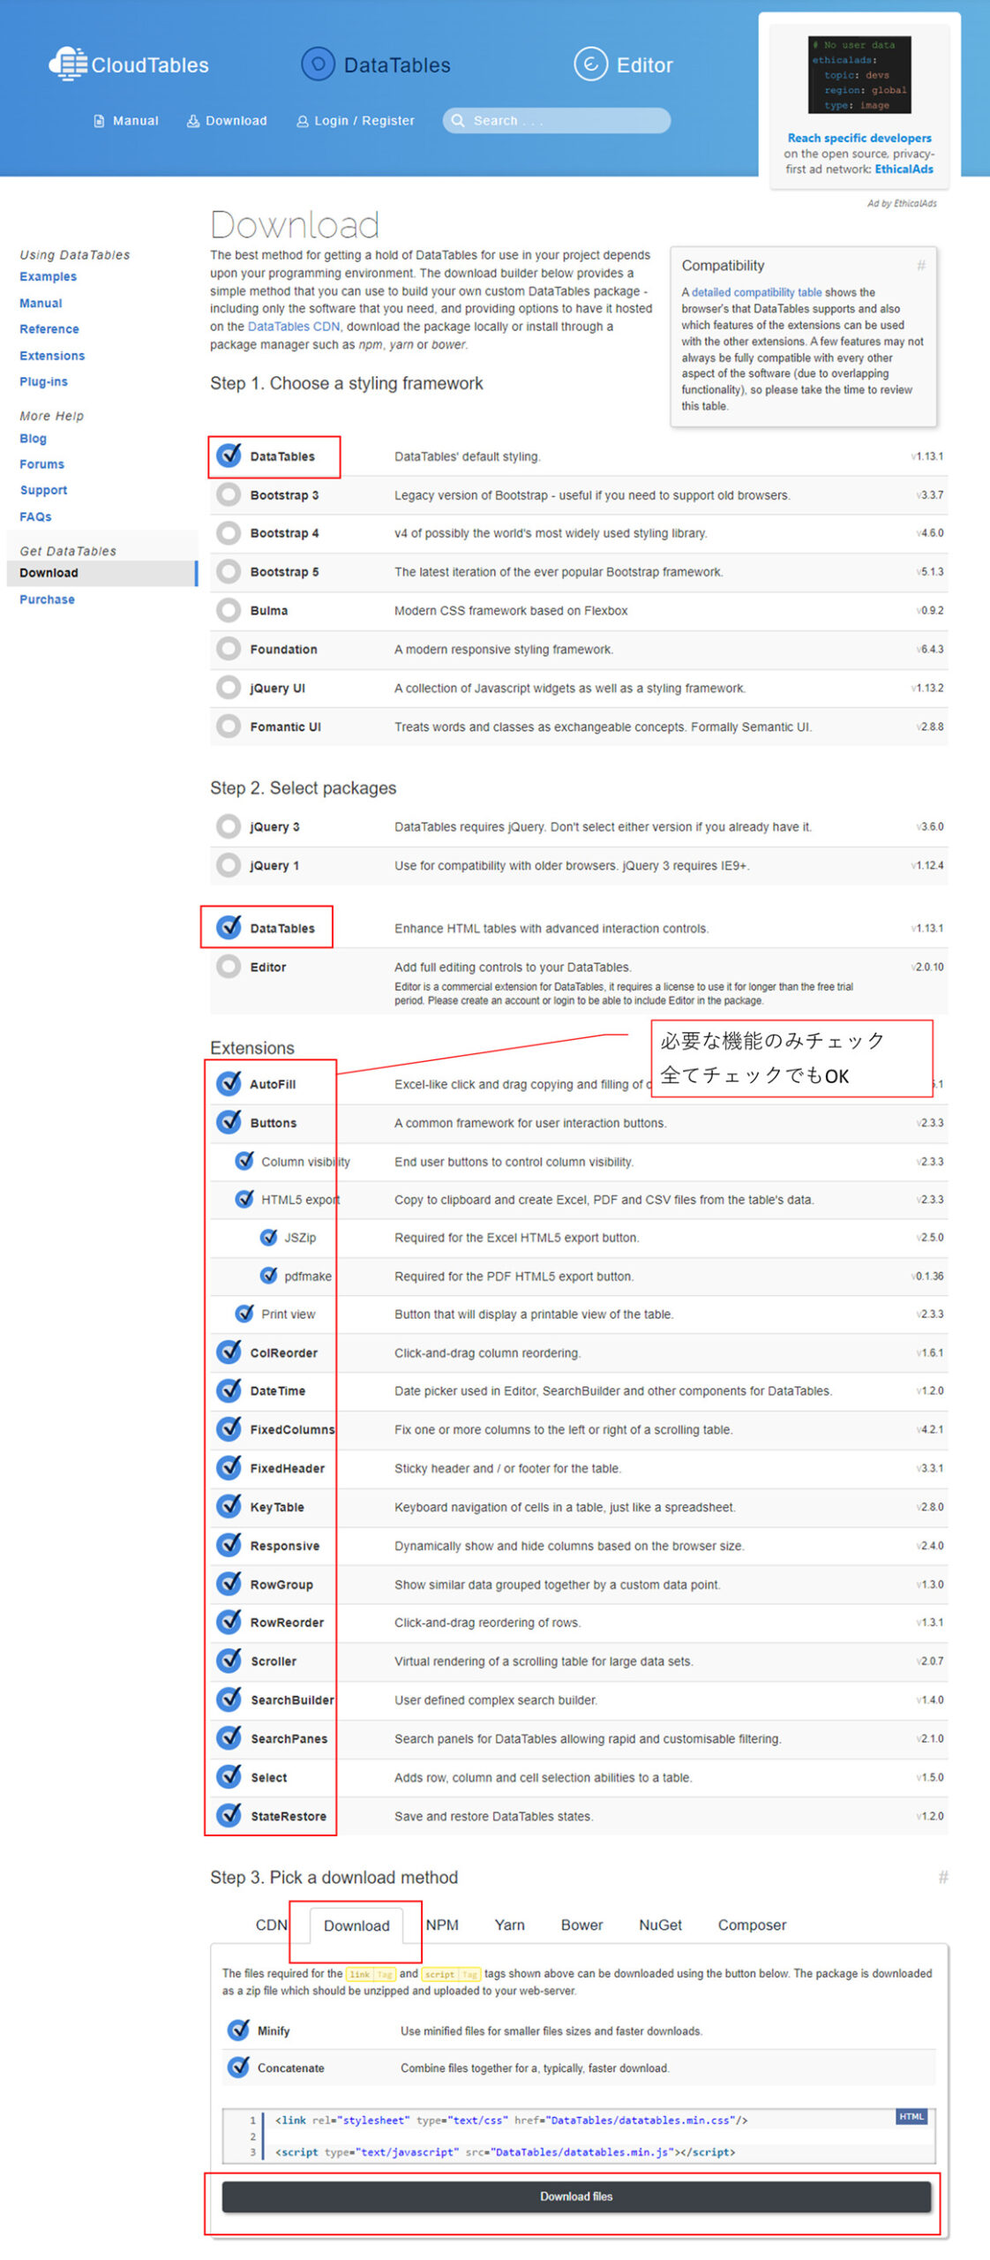Switch to the Yarn tab

point(509,1925)
